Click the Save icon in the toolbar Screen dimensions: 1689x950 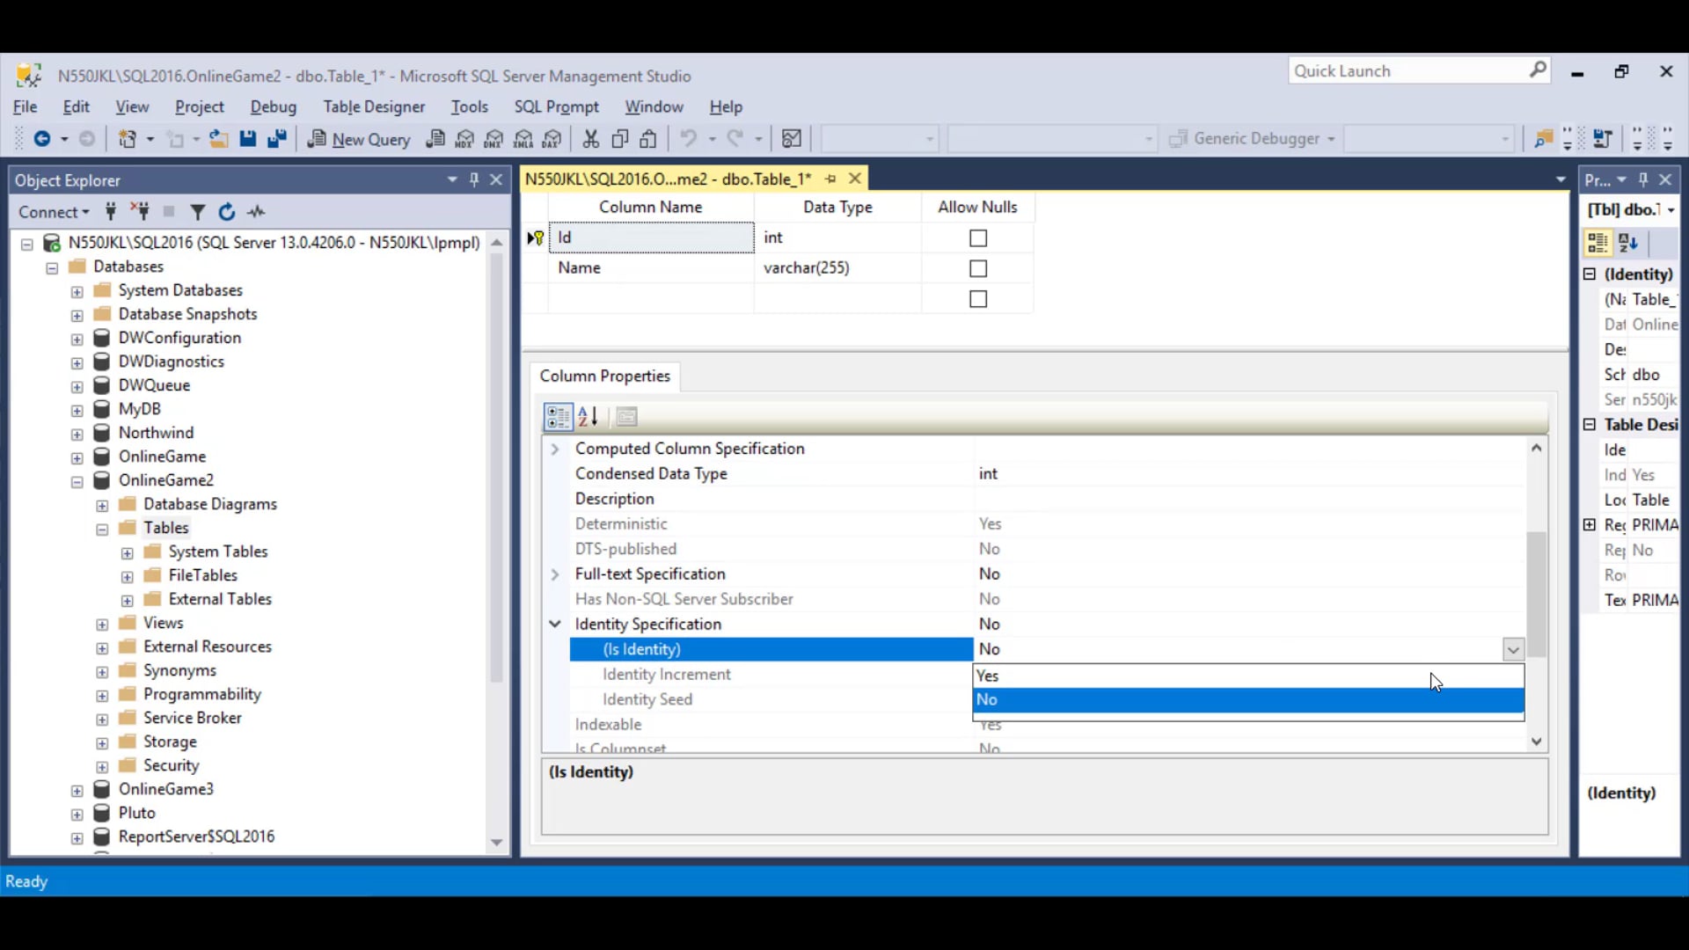tap(248, 138)
